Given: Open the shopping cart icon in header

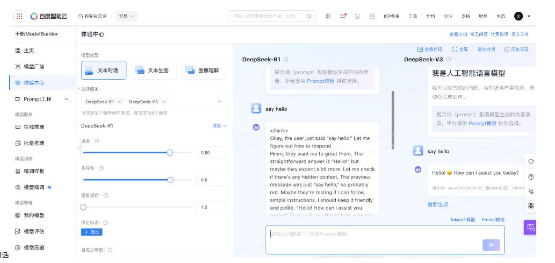Looking at the screenshot, I should click(x=357, y=16).
